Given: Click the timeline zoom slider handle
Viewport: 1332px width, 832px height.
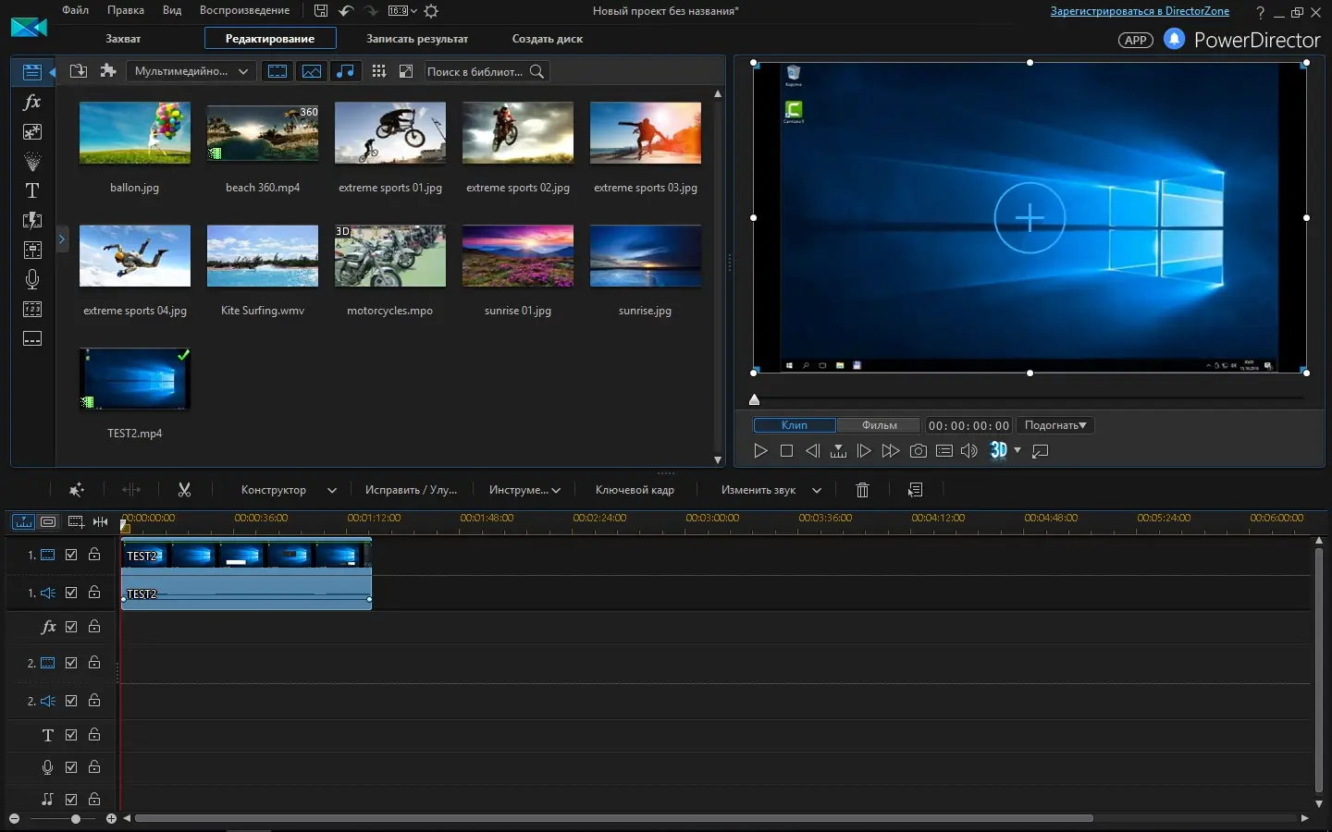Looking at the screenshot, I should (x=76, y=819).
